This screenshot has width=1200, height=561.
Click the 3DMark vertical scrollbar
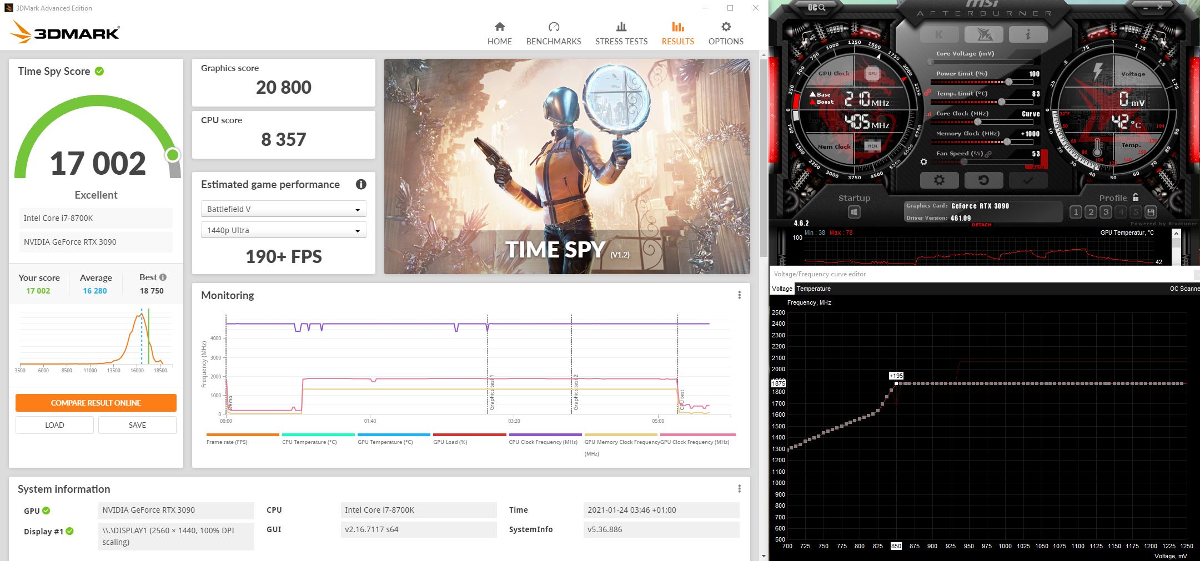764,158
